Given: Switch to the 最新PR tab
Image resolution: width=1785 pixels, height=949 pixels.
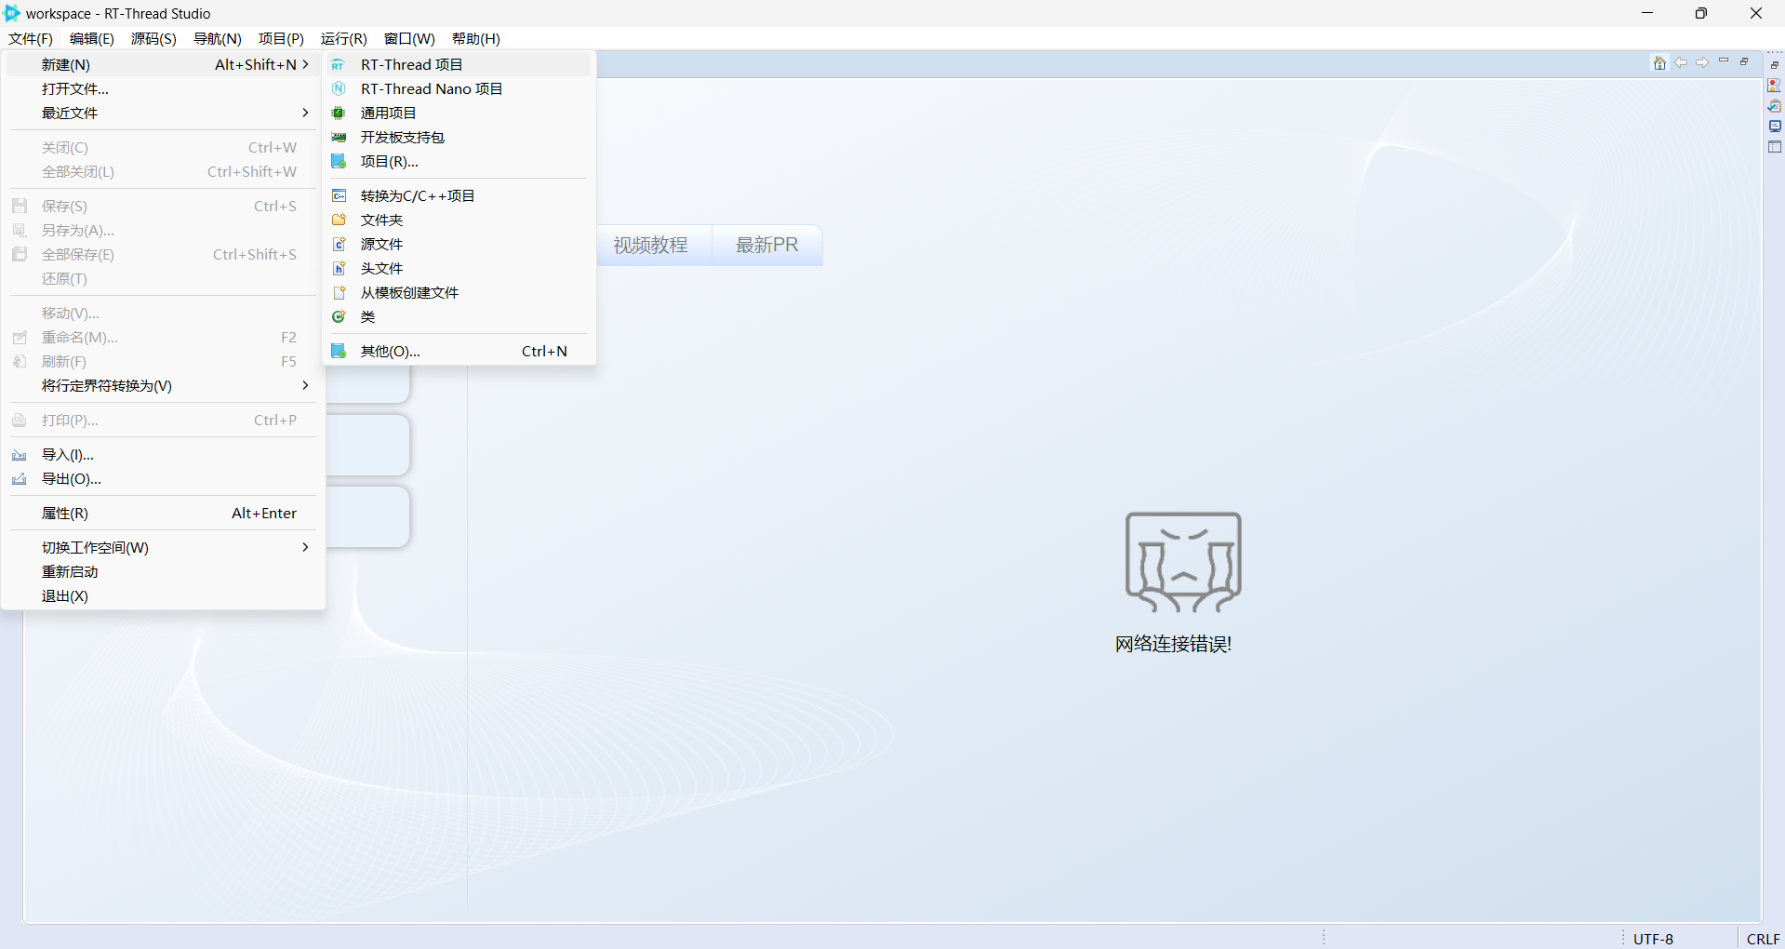Looking at the screenshot, I should point(767,245).
